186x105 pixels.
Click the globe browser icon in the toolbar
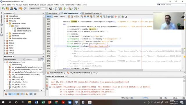coord(51,8)
